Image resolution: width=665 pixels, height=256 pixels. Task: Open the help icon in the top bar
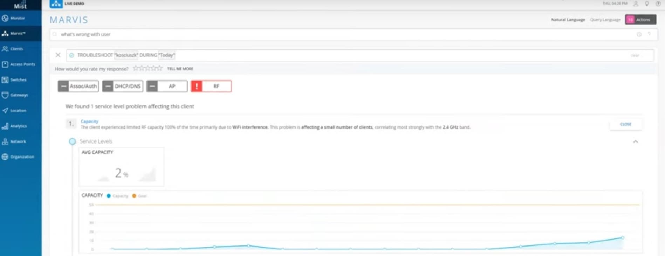coord(658,4)
